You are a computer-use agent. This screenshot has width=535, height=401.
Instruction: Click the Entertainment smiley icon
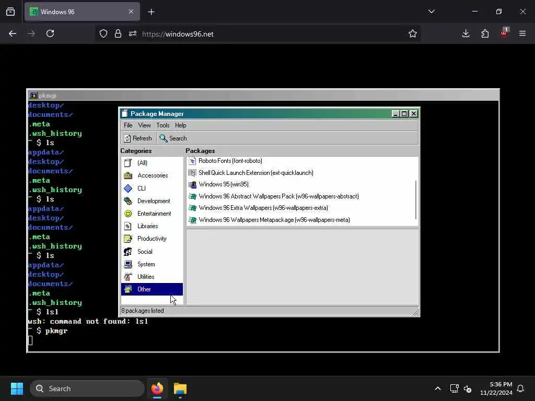(x=128, y=214)
